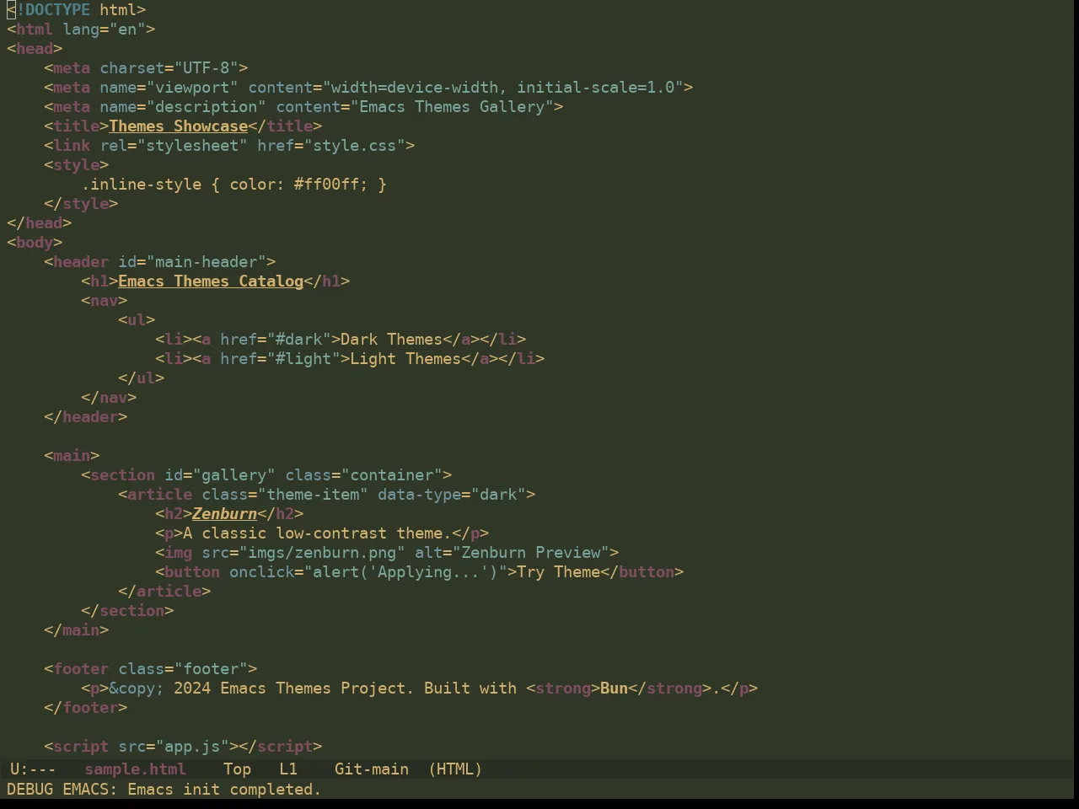Click the closing </header> tag
The image size is (1079, 809).
(x=86, y=417)
